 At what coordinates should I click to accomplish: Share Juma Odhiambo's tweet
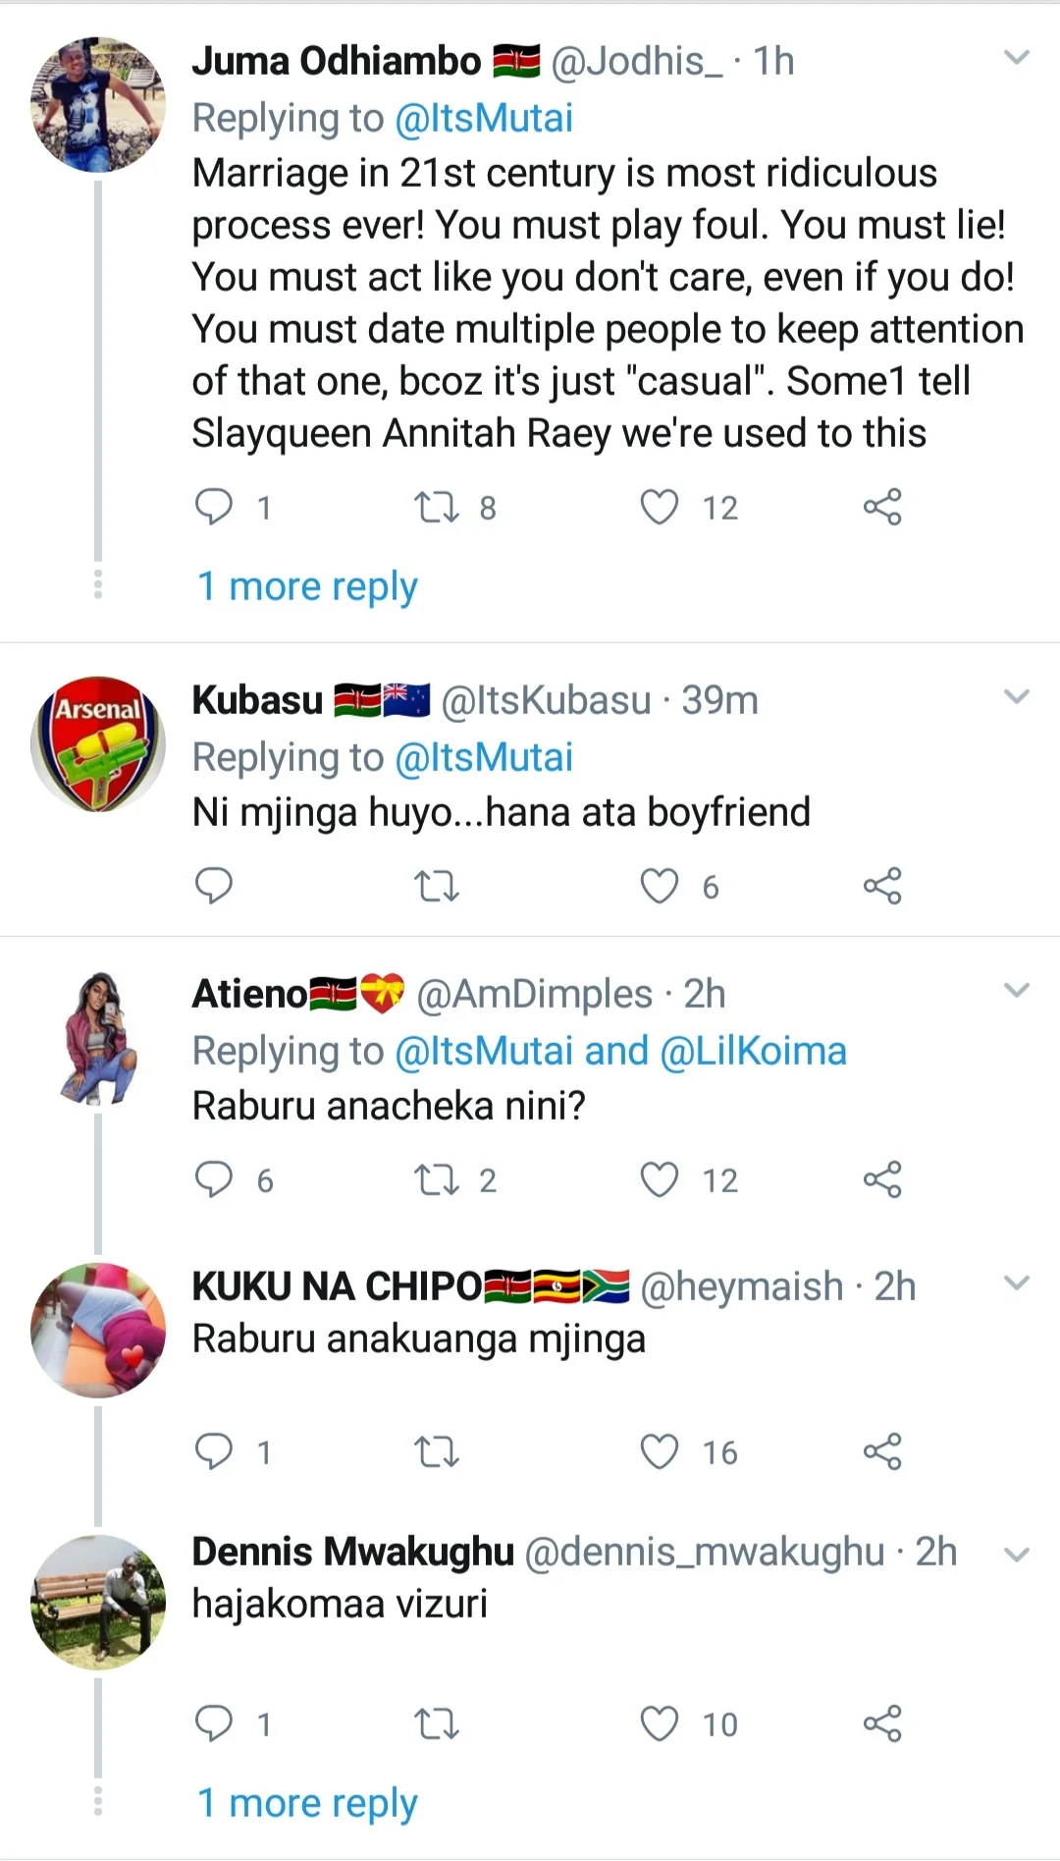coord(882,507)
